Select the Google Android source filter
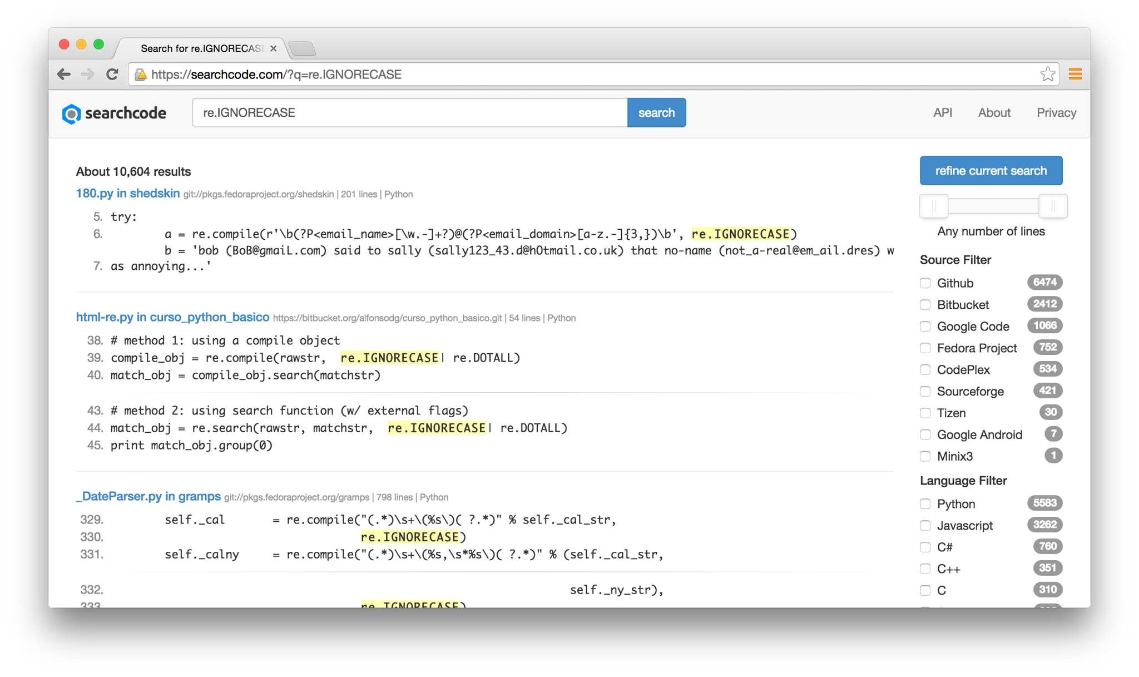 point(925,434)
